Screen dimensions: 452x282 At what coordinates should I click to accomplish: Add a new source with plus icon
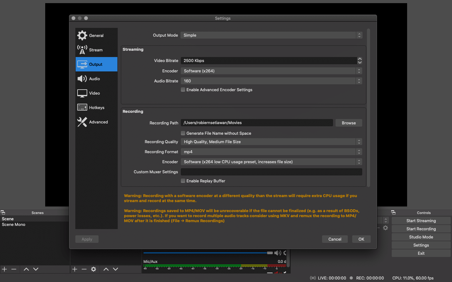[x=75, y=269]
